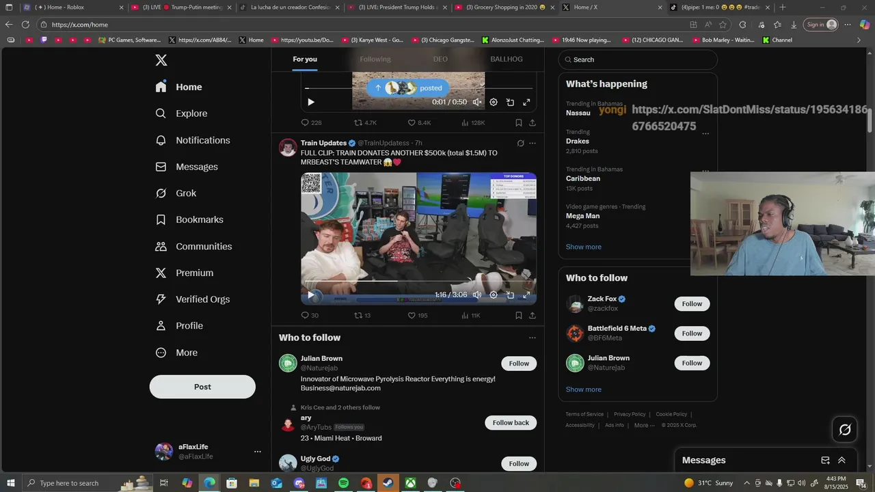Add page to favorites star icon
The image size is (875, 492).
point(723,25)
